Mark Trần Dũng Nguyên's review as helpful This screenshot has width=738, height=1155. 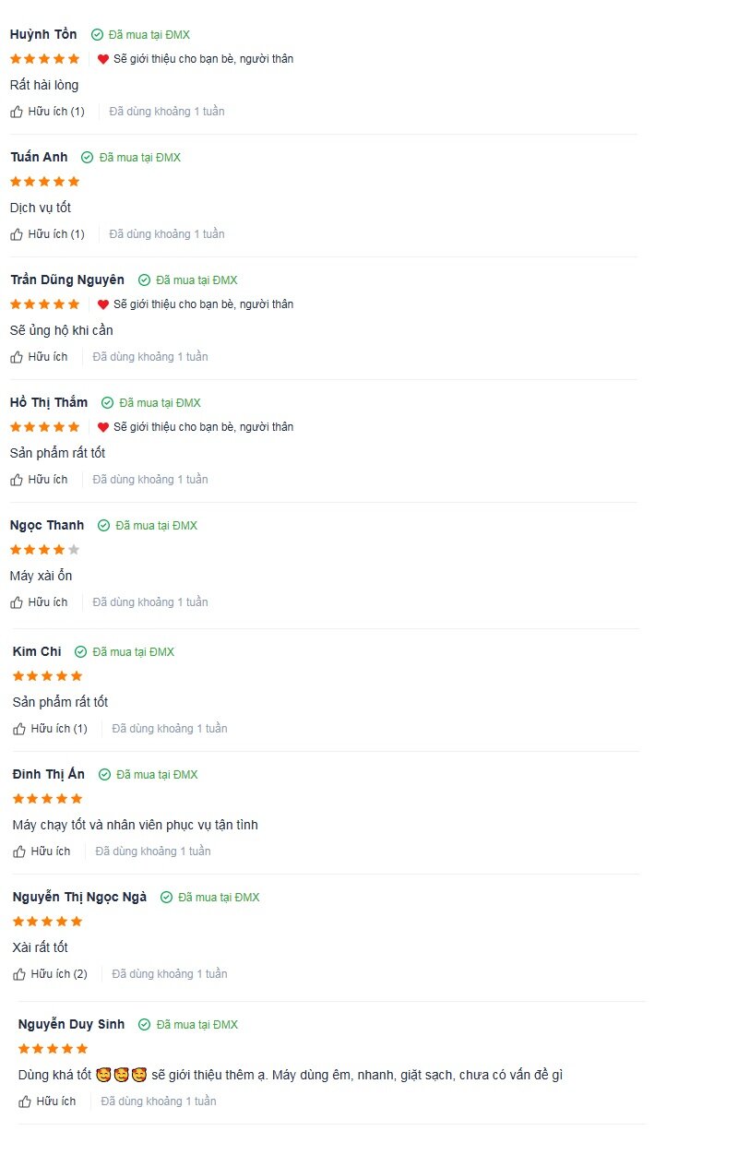(17, 357)
